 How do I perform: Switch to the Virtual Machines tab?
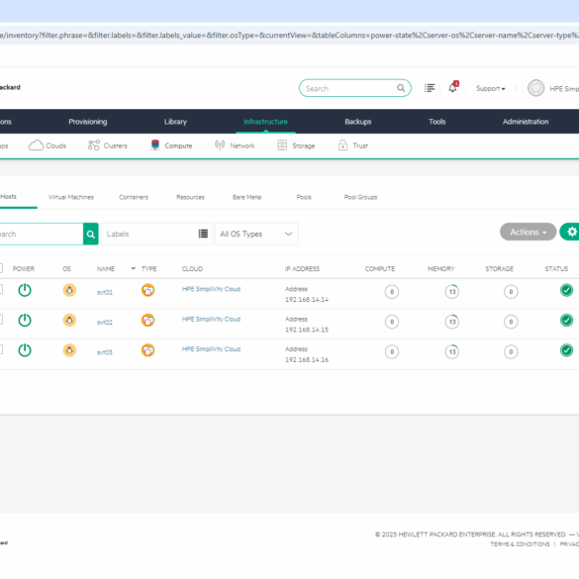tap(71, 197)
